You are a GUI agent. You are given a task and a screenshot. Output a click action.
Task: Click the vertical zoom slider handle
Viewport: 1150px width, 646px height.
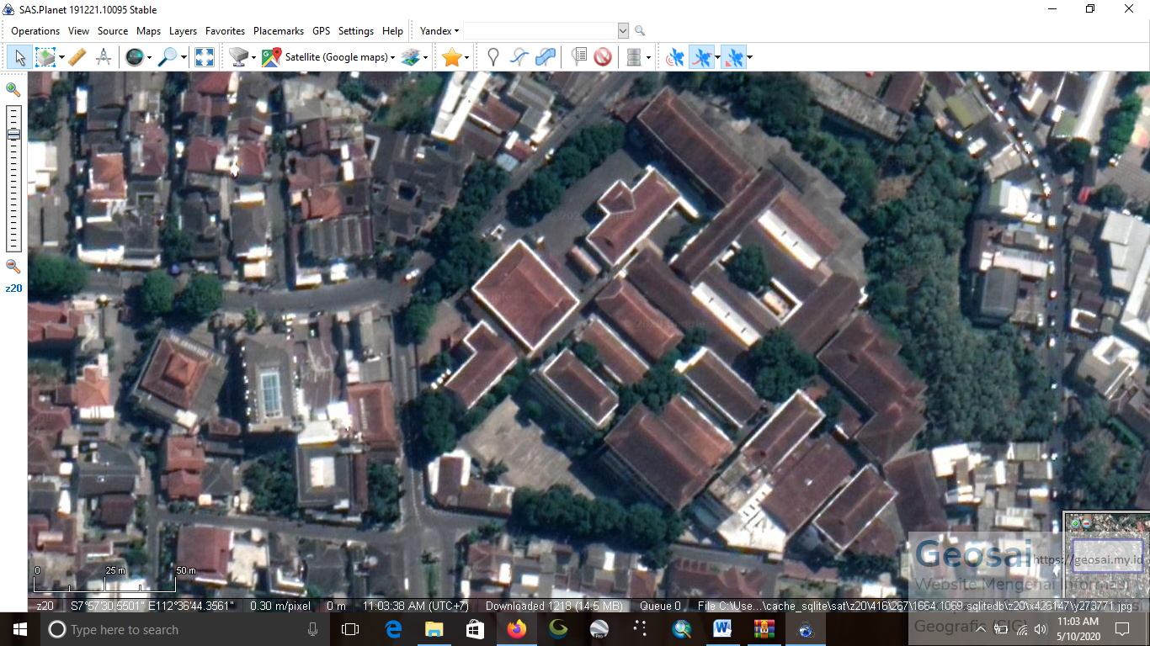13,135
